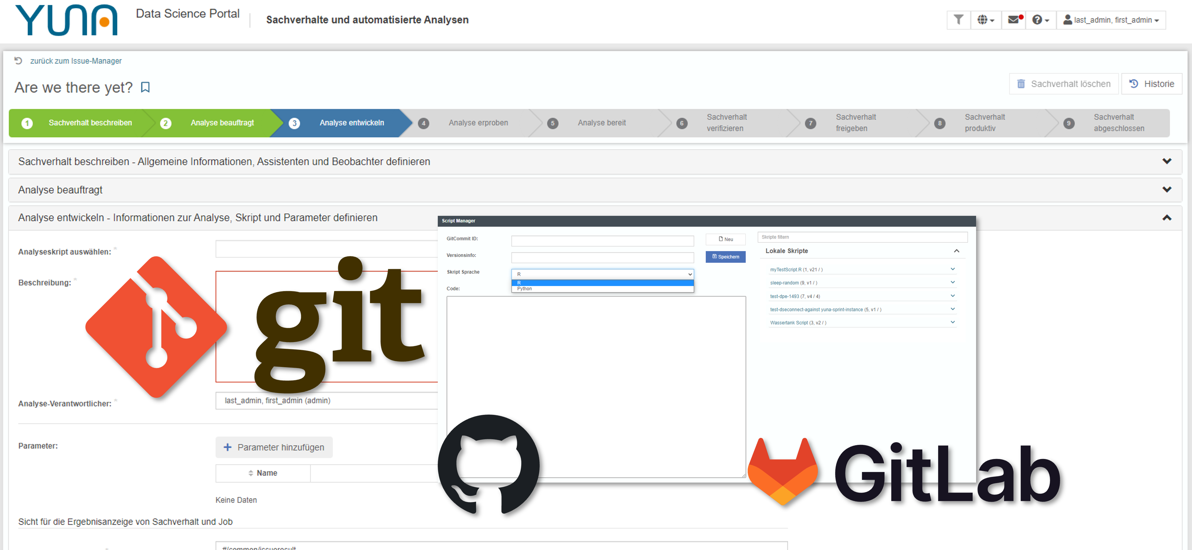Click the plus icon in Parameter hinzufügen
This screenshot has width=1192, height=550.
(x=227, y=447)
